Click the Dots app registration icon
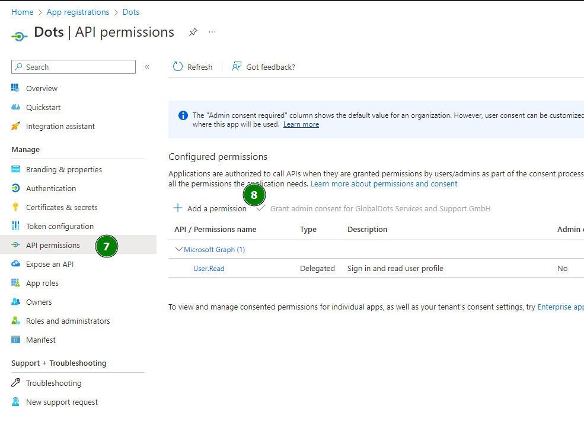The width and height of the screenshot is (584, 435). point(20,36)
